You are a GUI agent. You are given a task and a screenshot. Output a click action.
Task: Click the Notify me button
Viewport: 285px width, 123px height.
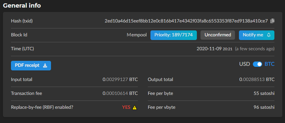coord(256,35)
